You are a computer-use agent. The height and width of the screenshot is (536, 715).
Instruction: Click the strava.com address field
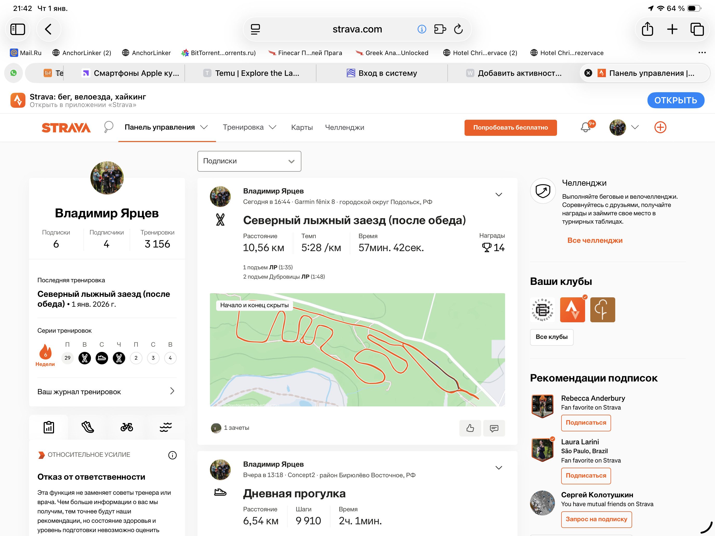357,29
